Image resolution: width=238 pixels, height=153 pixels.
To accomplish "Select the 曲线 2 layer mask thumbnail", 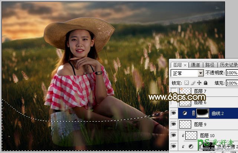I will click(x=202, y=113).
